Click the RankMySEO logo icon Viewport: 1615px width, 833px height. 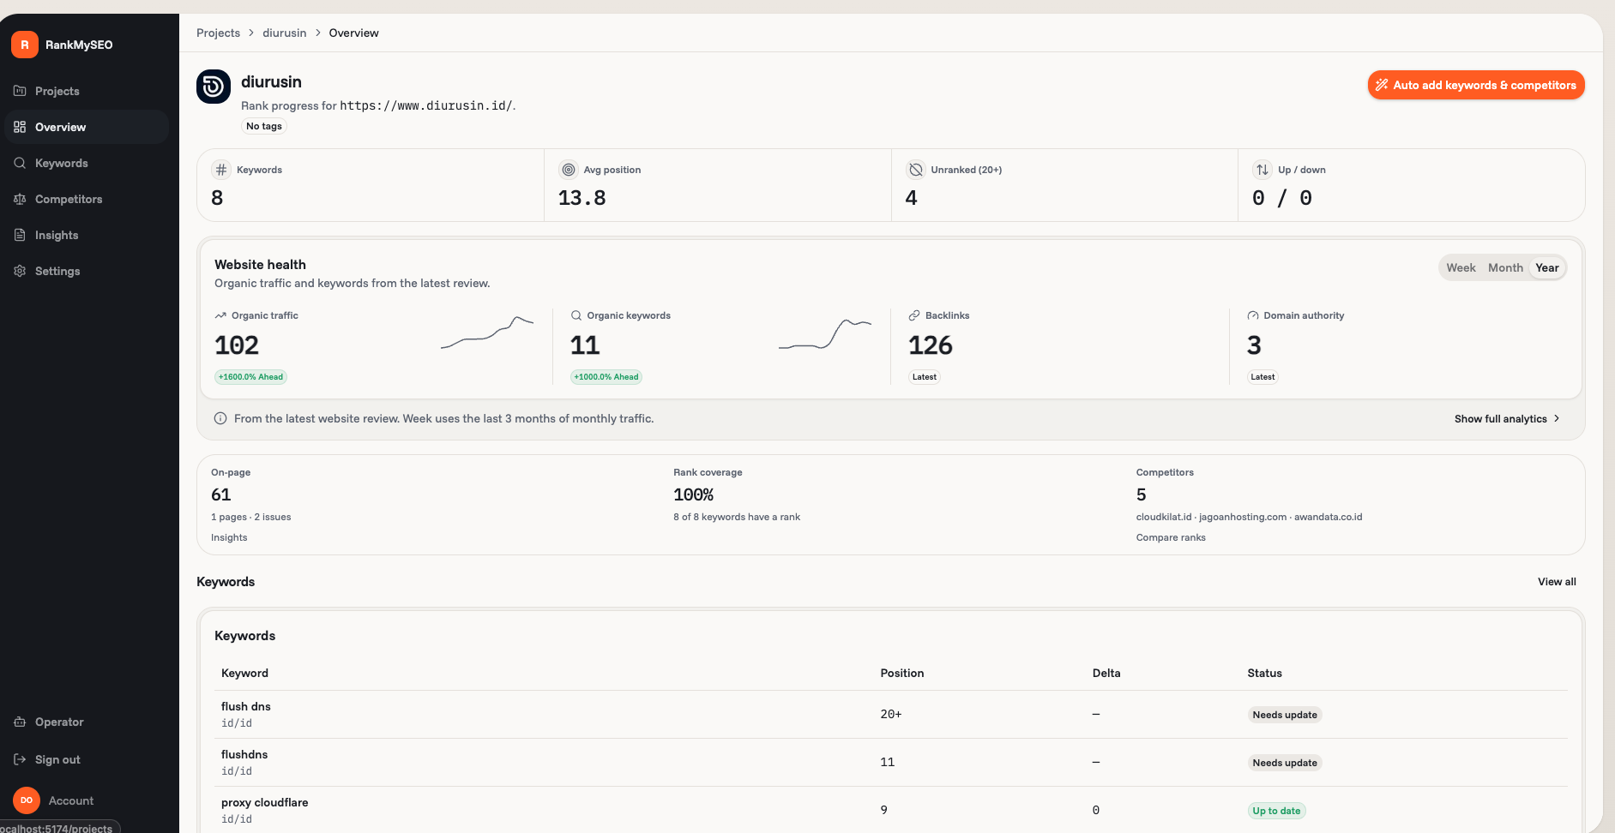tap(25, 45)
